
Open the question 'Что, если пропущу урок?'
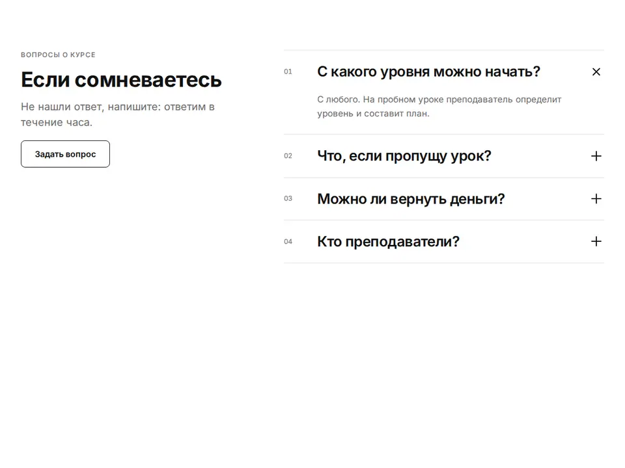404,156
